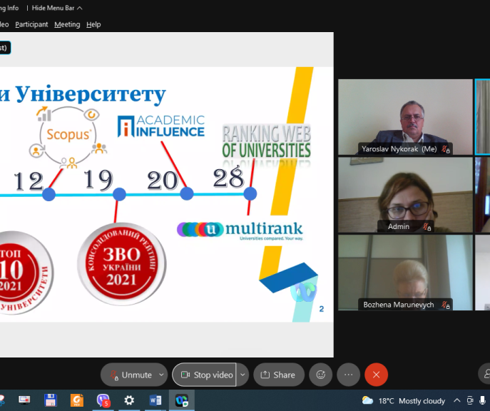This screenshot has height=411, width=490.
Task: Collapse the menu via Hide Menu Bar
Action: click(57, 8)
